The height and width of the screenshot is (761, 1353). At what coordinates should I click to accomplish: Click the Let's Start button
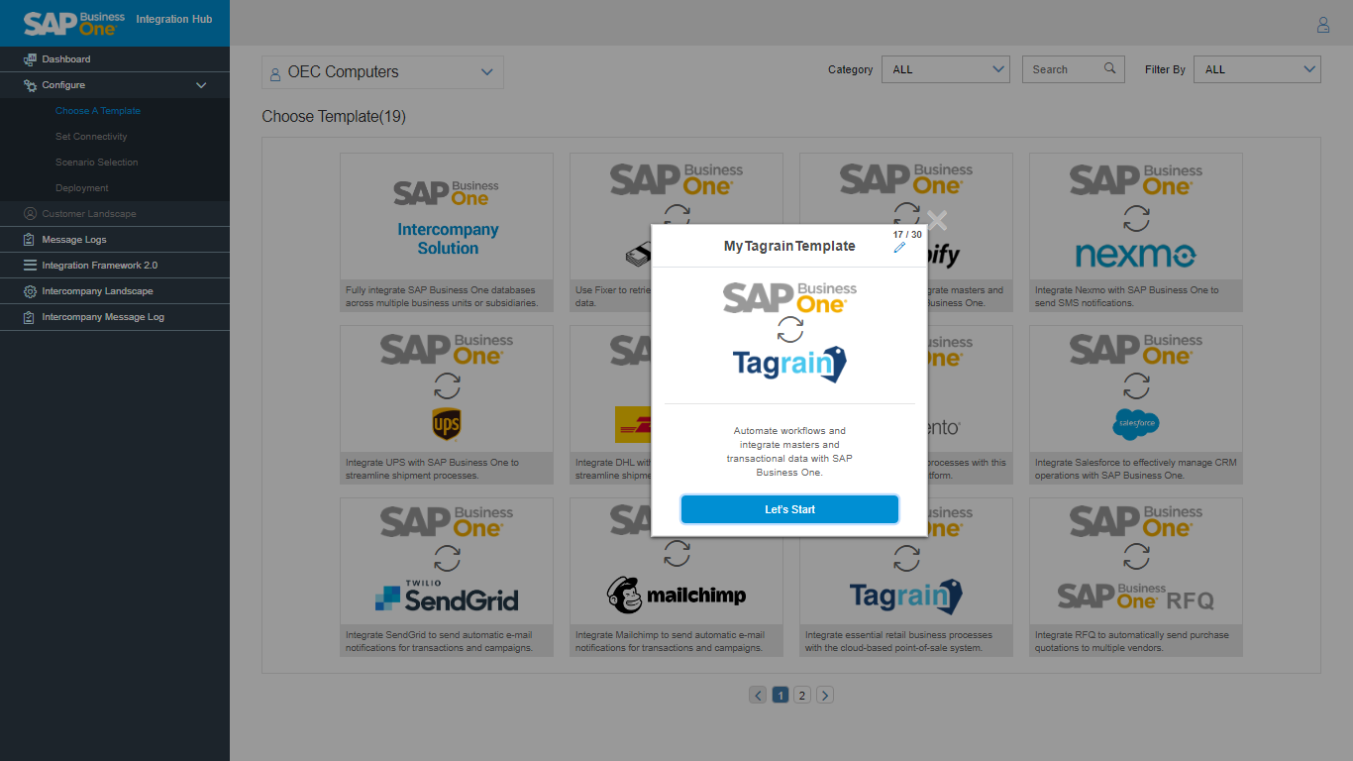pyautogui.click(x=789, y=509)
